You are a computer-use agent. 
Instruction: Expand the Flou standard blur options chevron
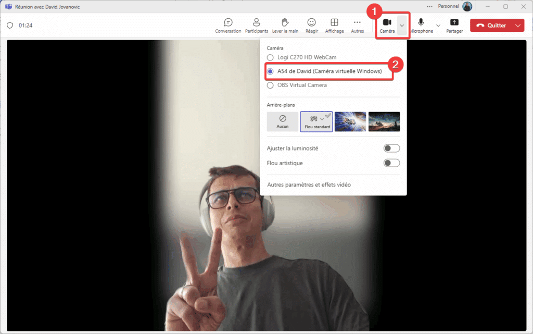pyautogui.click(x=322, y=119)
